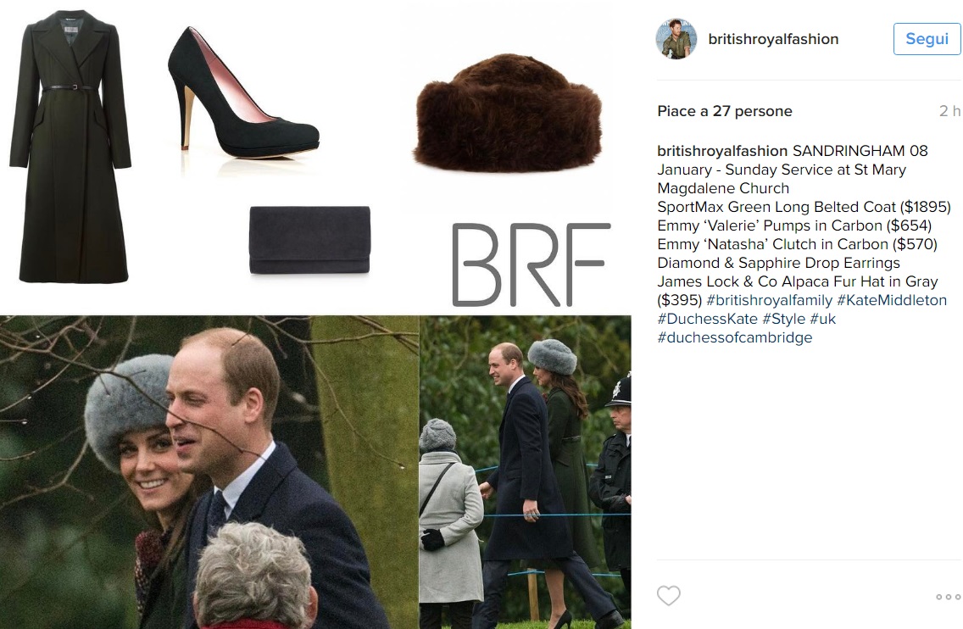This screenshot has width=963, height=629.
Task: Click the black suede pump image
Action: click(243, 92)
